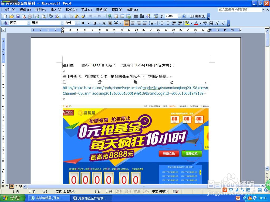Expand the 100% zoom dropdown
Screen dimensions: 270x202
tap(179, 16)
